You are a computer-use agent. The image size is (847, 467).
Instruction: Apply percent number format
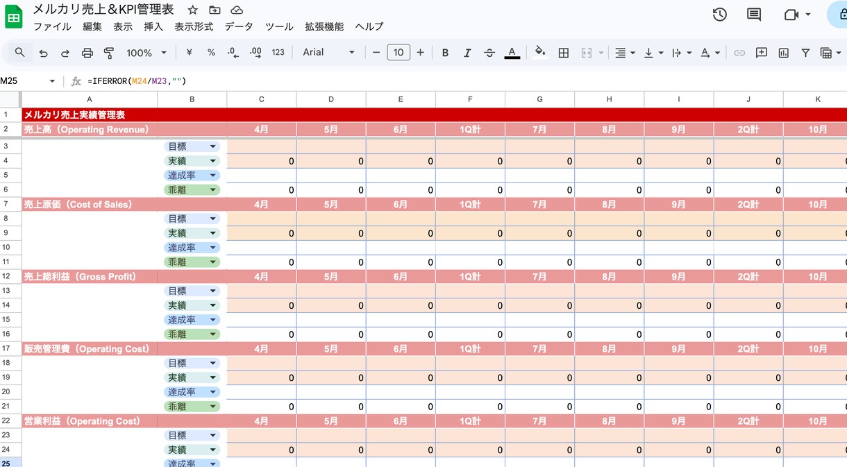[x=211, y=53]
